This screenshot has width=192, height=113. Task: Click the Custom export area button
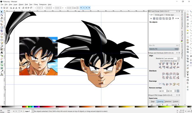click(176, 101)
